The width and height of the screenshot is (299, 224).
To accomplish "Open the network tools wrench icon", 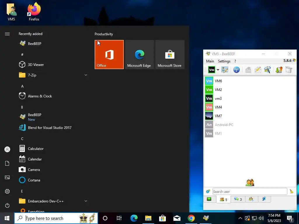I will (267, 70).
